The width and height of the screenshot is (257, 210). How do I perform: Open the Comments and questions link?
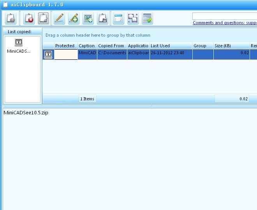225,23
